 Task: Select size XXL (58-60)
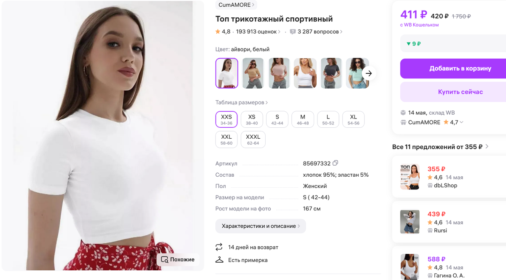(226, 139)
